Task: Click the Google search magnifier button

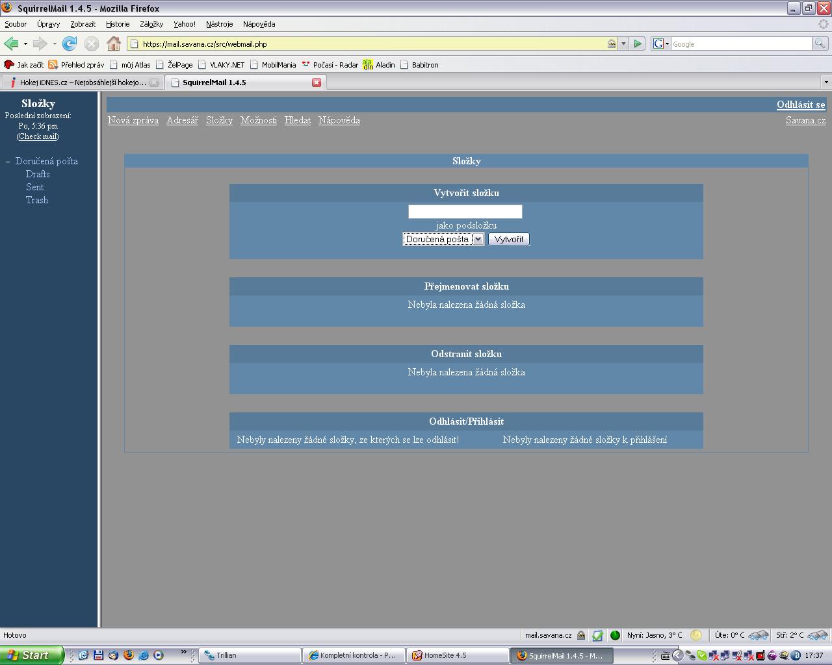Action: point(820,44)
